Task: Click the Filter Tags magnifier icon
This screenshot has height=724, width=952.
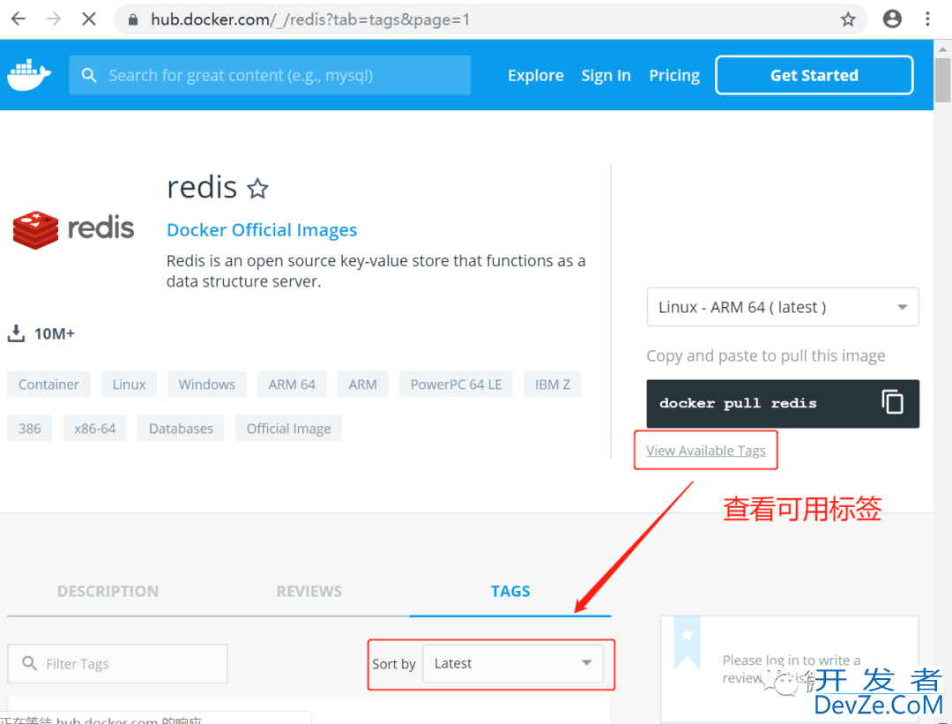Action: coord(30,663)
